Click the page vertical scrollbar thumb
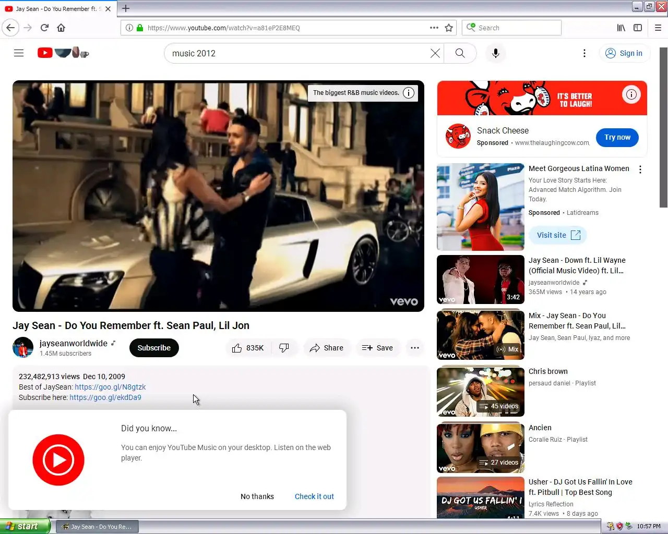668x534 pixels. click(x=663, y=128)
